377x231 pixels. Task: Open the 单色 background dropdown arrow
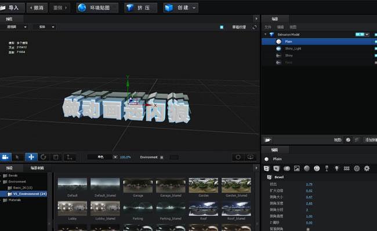115,157
